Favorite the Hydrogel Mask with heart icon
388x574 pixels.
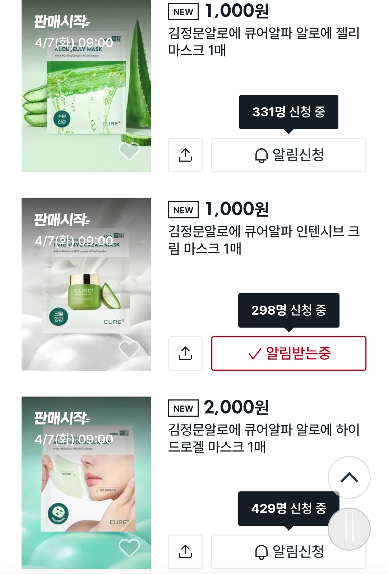pos(129,548)
